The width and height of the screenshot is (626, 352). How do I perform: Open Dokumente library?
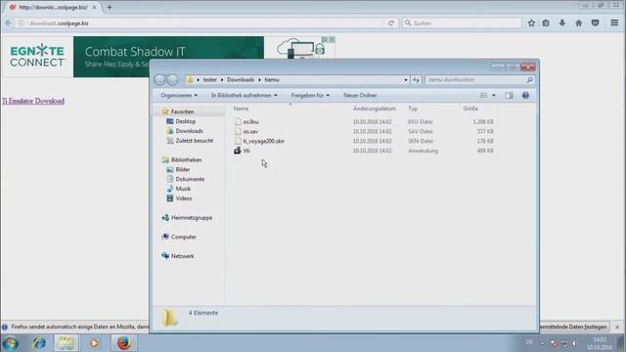click(190, 179)
